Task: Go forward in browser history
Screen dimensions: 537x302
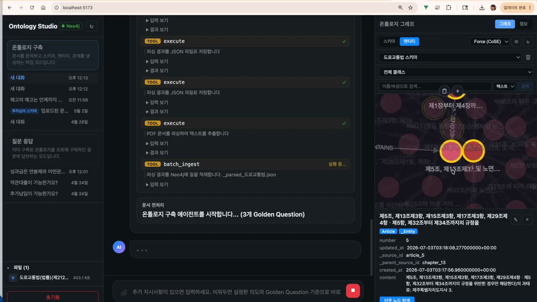Action: (x=21, y=8)
